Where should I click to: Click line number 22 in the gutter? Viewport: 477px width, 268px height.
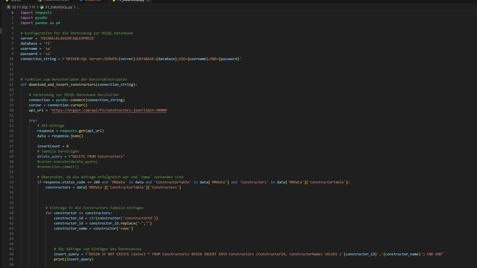click(x=11, y=120)
